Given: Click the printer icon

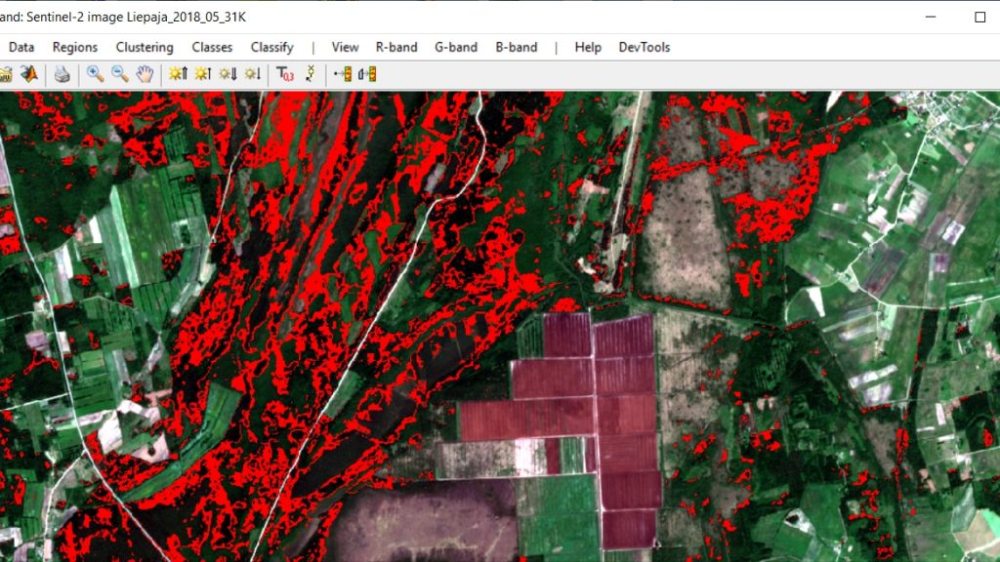Looking at the screenshot, I should coord(62,74).
